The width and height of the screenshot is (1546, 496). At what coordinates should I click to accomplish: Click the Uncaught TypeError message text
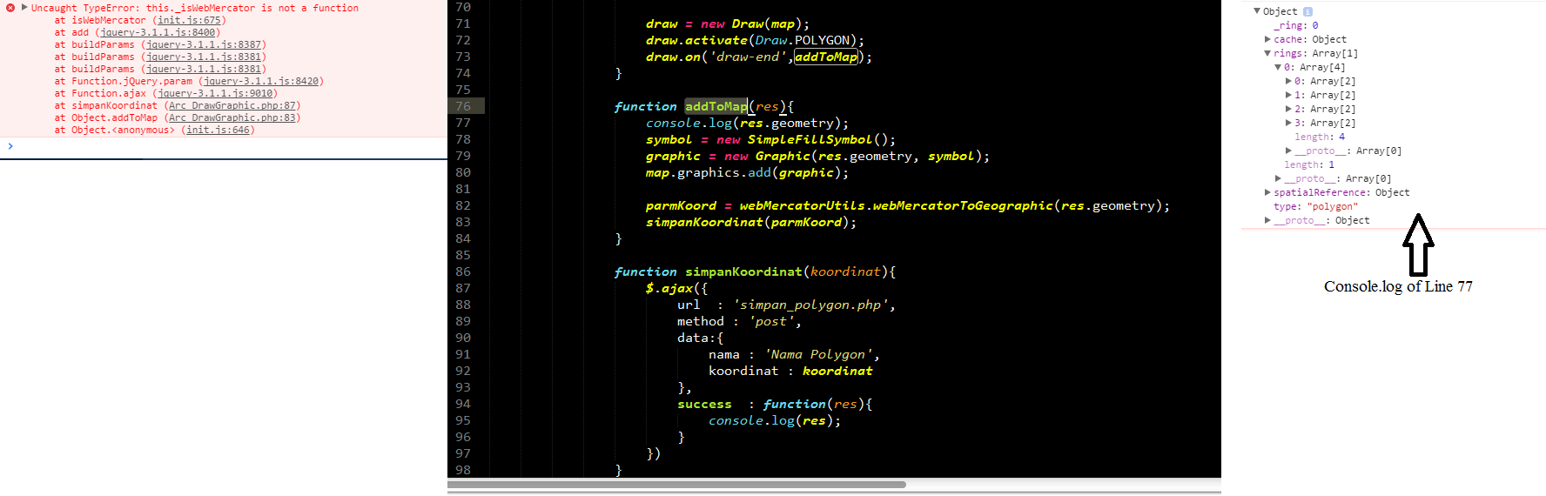click(x=195, y=8)
